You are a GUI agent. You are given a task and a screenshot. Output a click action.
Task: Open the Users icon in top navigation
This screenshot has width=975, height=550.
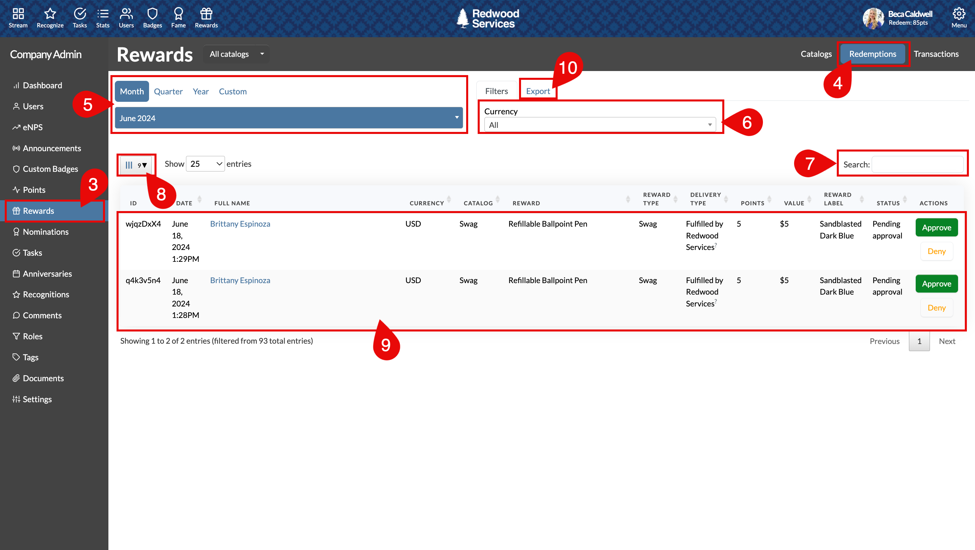click(126, 18)
